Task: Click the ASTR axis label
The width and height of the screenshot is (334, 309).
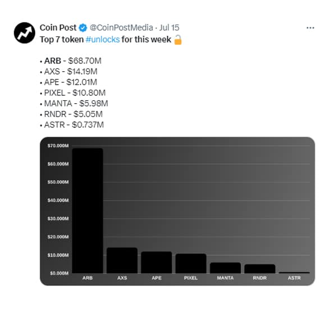Action: point(294,278)
